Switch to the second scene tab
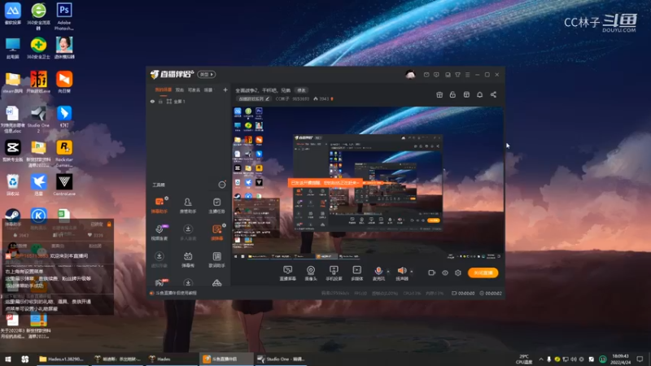The height and width of the screenshot is (366, 651). pos(179,89)
